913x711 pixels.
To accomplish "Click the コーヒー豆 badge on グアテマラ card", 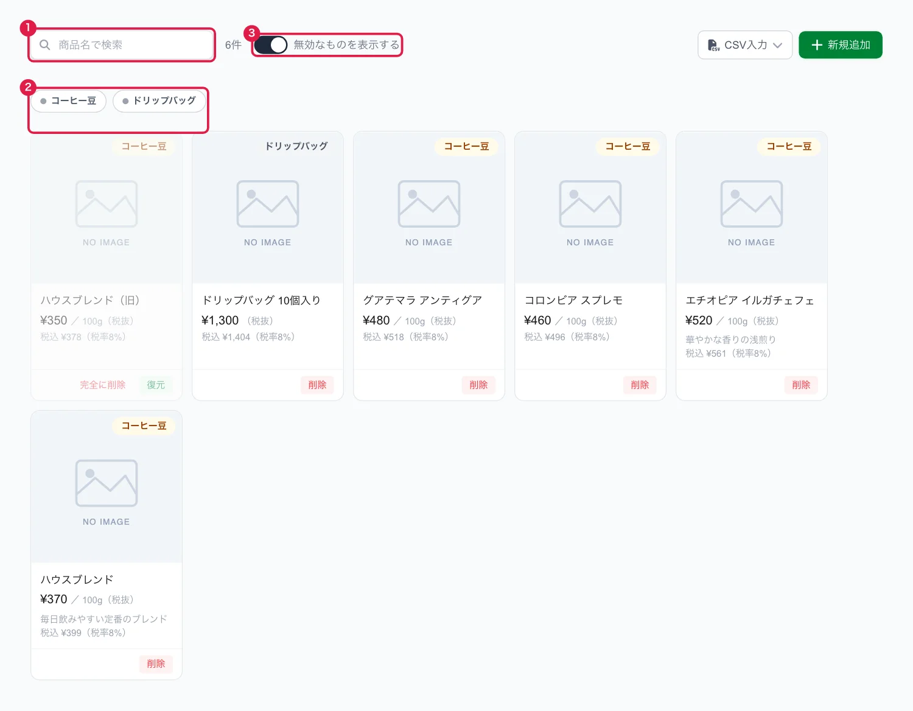I will pyautogui.click(x=466, y=147).
